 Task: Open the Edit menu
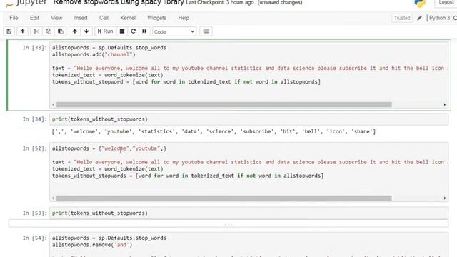point(34,18)
